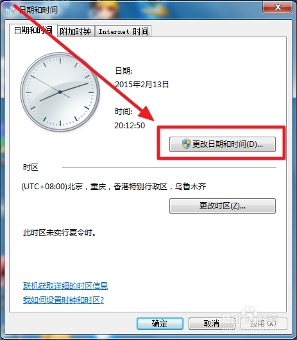297x340 pixels.
Task: Click the 时区 section heading
Action: pos(31,167)
